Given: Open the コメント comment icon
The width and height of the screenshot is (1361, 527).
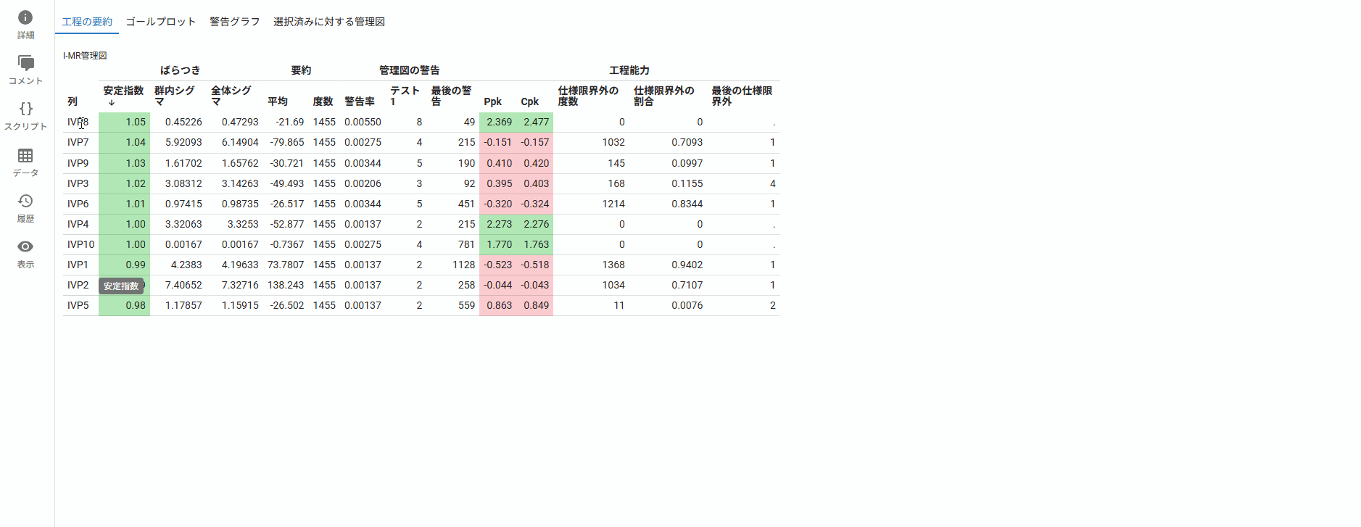Looking at the screenshot, I should (25, 63).
